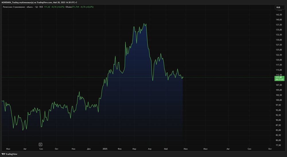The height and width of the screenshot is (157, 287).
Task: Click the 105,00 price level on the price axis
Action: point(279,90)
